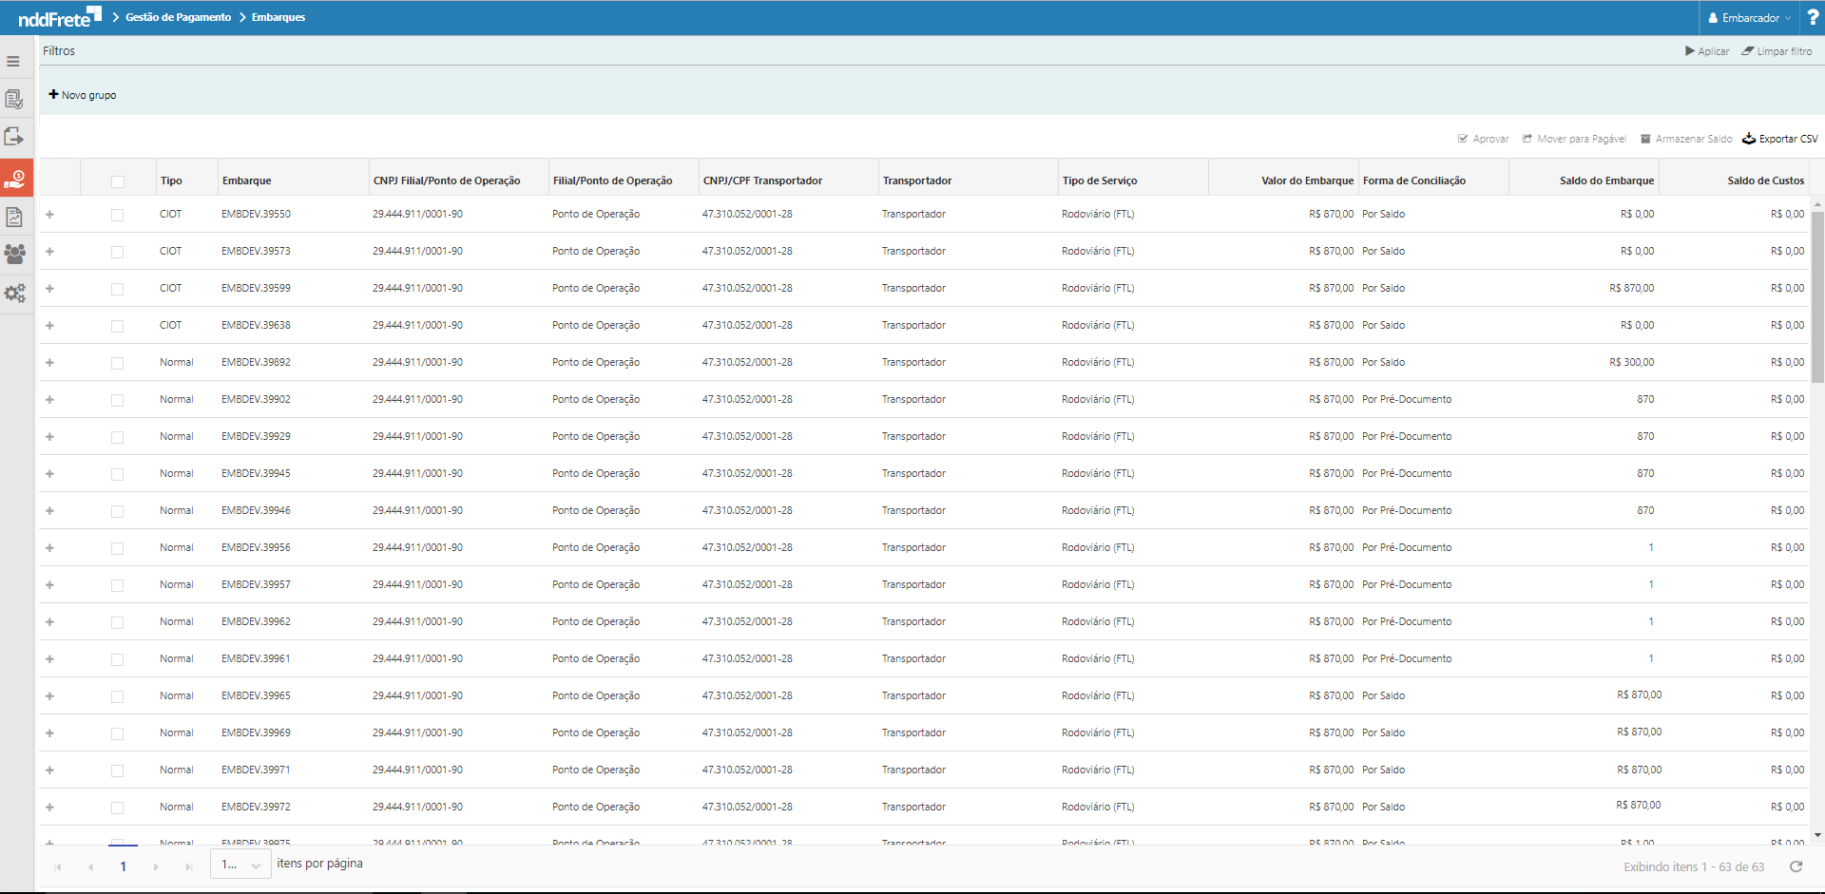Image resolution: width=1825 pixels, height=894 pixels.
Task: Click the document checklist sidebar icon
Action: (x=14, y=100)
